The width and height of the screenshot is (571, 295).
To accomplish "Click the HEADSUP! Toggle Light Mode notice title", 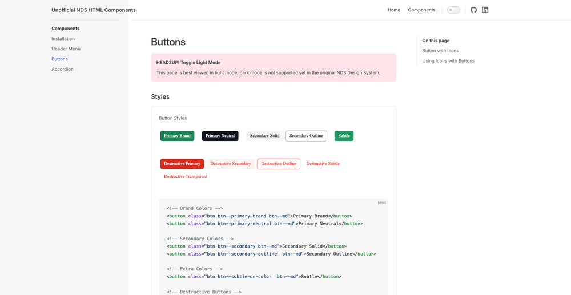I will coord(188,63).
